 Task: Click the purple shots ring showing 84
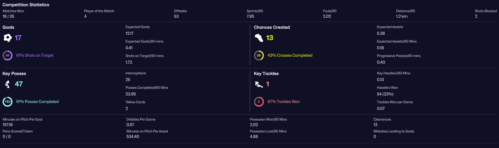click(x=8, y=55)
